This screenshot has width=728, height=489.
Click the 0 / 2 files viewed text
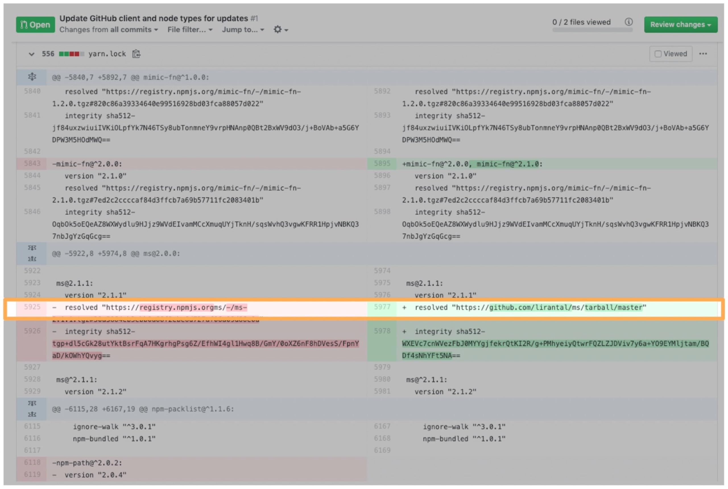click(582, 22)
